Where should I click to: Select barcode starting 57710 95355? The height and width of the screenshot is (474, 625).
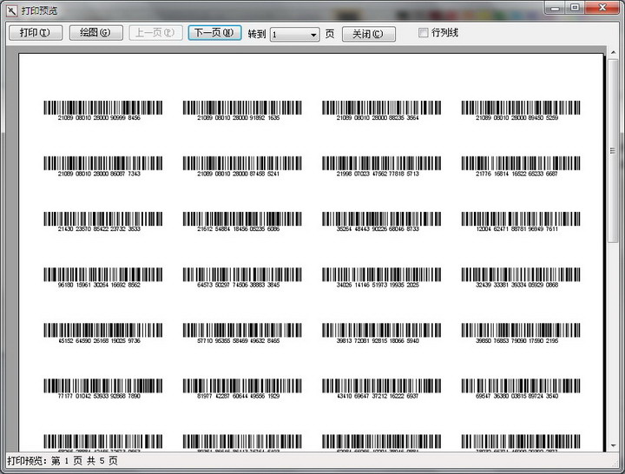tap(242, 333)
